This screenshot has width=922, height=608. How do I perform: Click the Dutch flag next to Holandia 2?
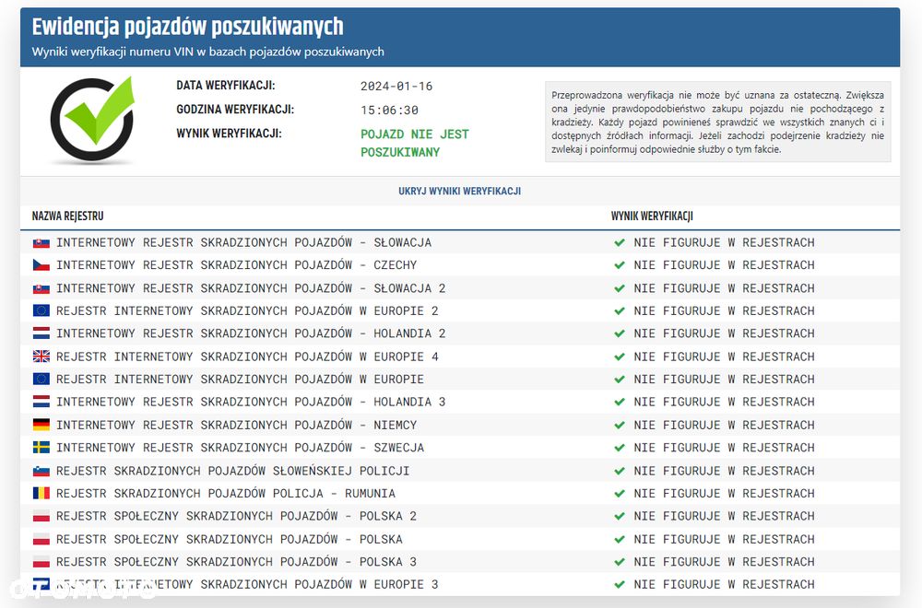click(41, 333)
